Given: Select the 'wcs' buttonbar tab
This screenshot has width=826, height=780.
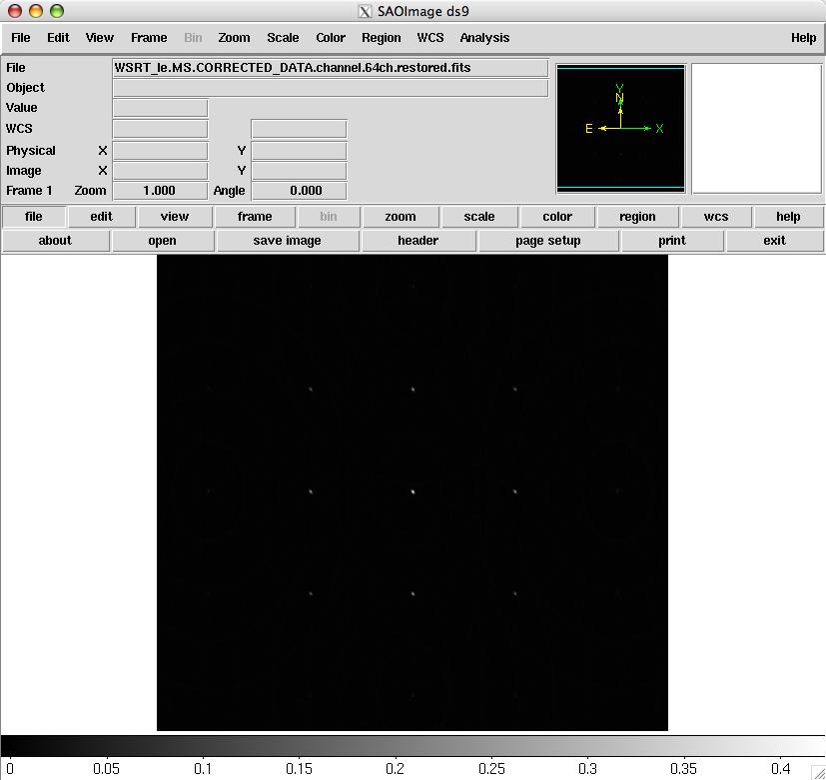Looking at the screenshot, I should click(x=716, y=217).
